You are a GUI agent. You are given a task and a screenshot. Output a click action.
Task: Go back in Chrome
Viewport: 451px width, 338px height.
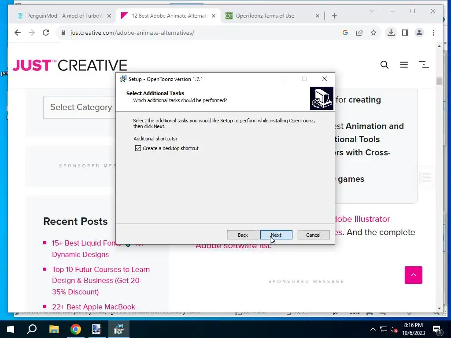[18, 33]
